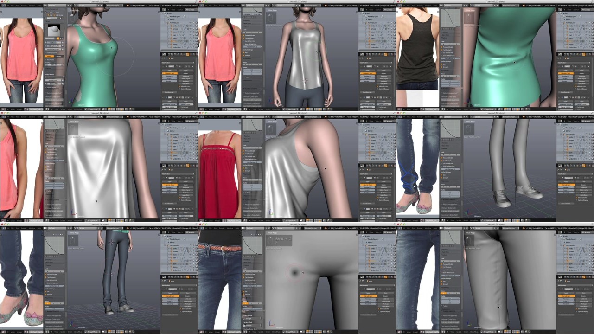Open Sculpt Tool Crease dropdown in Shift+C window
Screen dimensions: 594x334
coord(252,325)
